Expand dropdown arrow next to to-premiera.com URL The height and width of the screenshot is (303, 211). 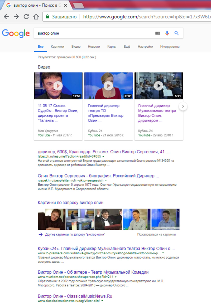[x=163, y=253]
